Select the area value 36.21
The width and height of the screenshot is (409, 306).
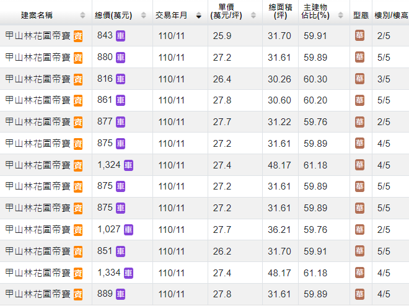[x=279, y=230]
